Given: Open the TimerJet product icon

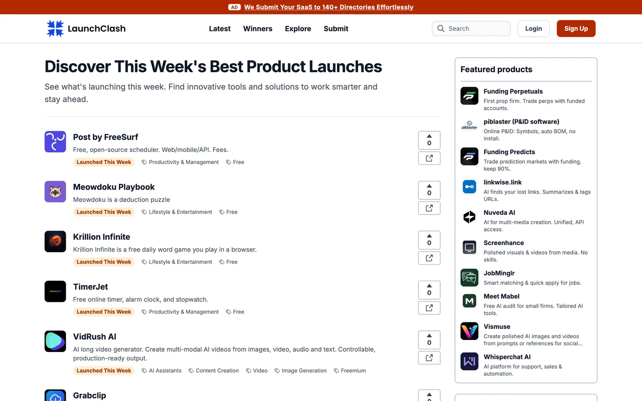Looking at the screenshot, I should (55, 291).
